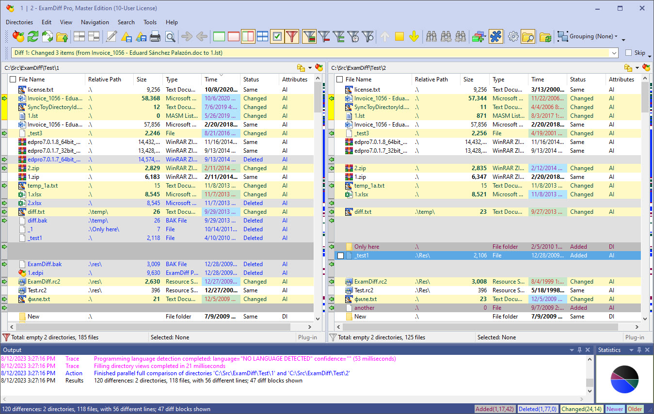Viewport: 654px width, 414px height.
Task: Go to next difference yellow down arrow
Action: (414, 36)
